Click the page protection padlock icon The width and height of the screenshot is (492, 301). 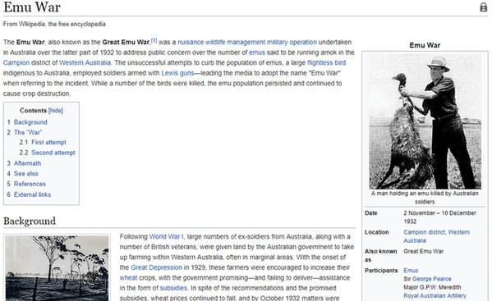point(484,7)
